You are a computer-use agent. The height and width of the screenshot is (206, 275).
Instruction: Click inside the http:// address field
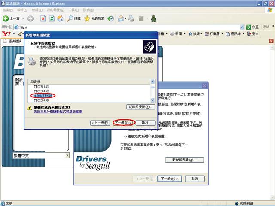click(129, 27)
